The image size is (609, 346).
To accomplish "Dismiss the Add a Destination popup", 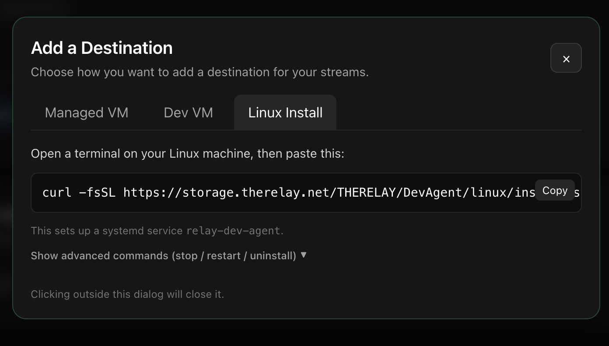I will (x=566, y=58).
